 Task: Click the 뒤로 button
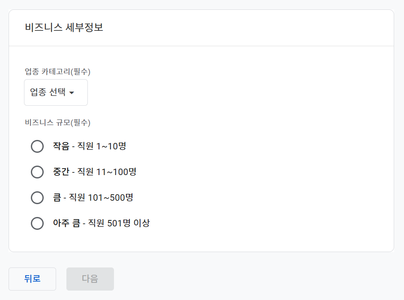(x=32, y=279)
